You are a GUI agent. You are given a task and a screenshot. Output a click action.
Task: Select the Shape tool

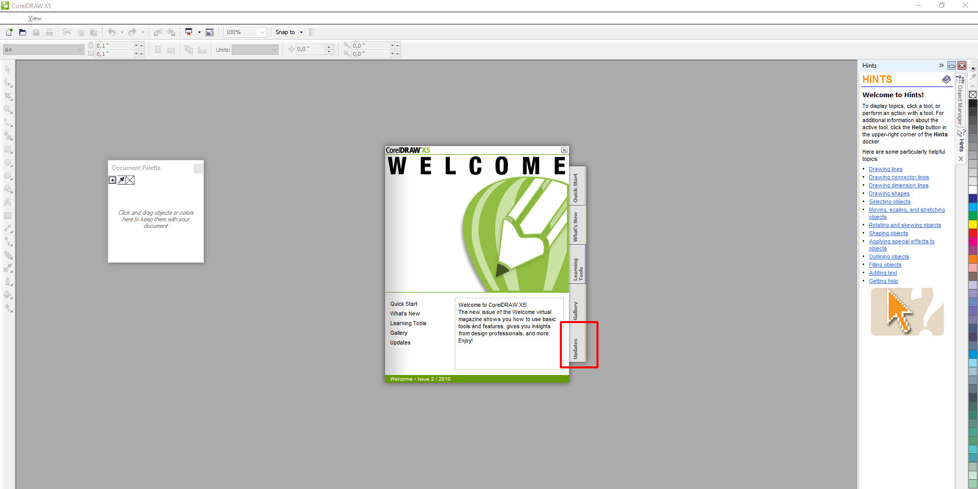8,83
